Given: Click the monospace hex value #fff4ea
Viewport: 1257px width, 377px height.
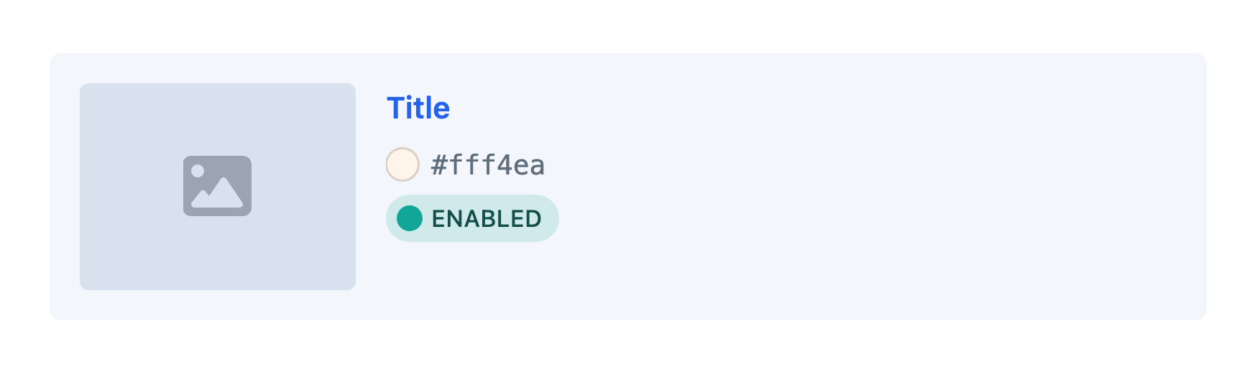Looking at the screenshot, I should [487, 165].
